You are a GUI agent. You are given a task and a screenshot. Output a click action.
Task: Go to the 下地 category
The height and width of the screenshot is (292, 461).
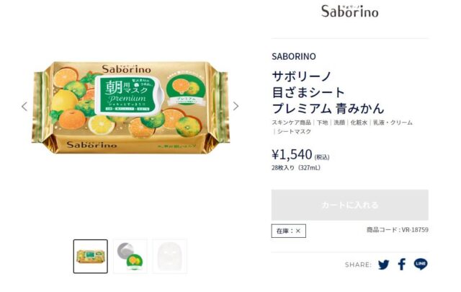point(322,123)
